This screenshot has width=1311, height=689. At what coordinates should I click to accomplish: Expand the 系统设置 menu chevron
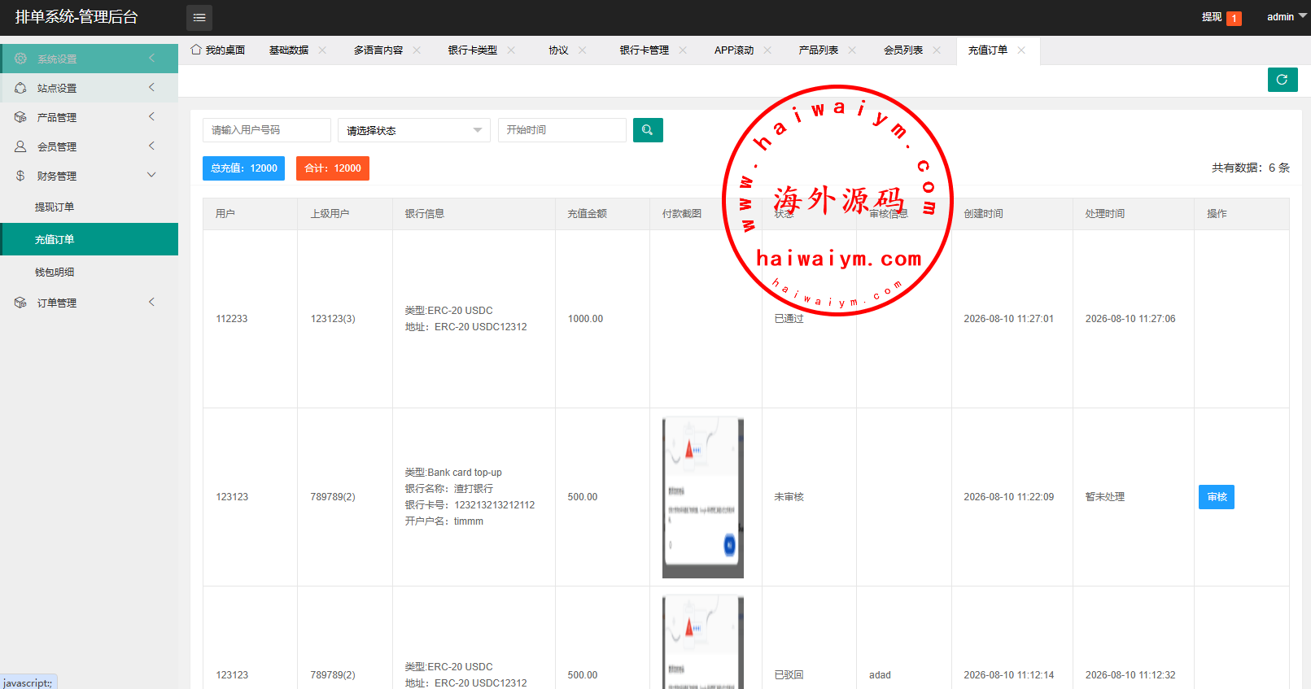151,58
